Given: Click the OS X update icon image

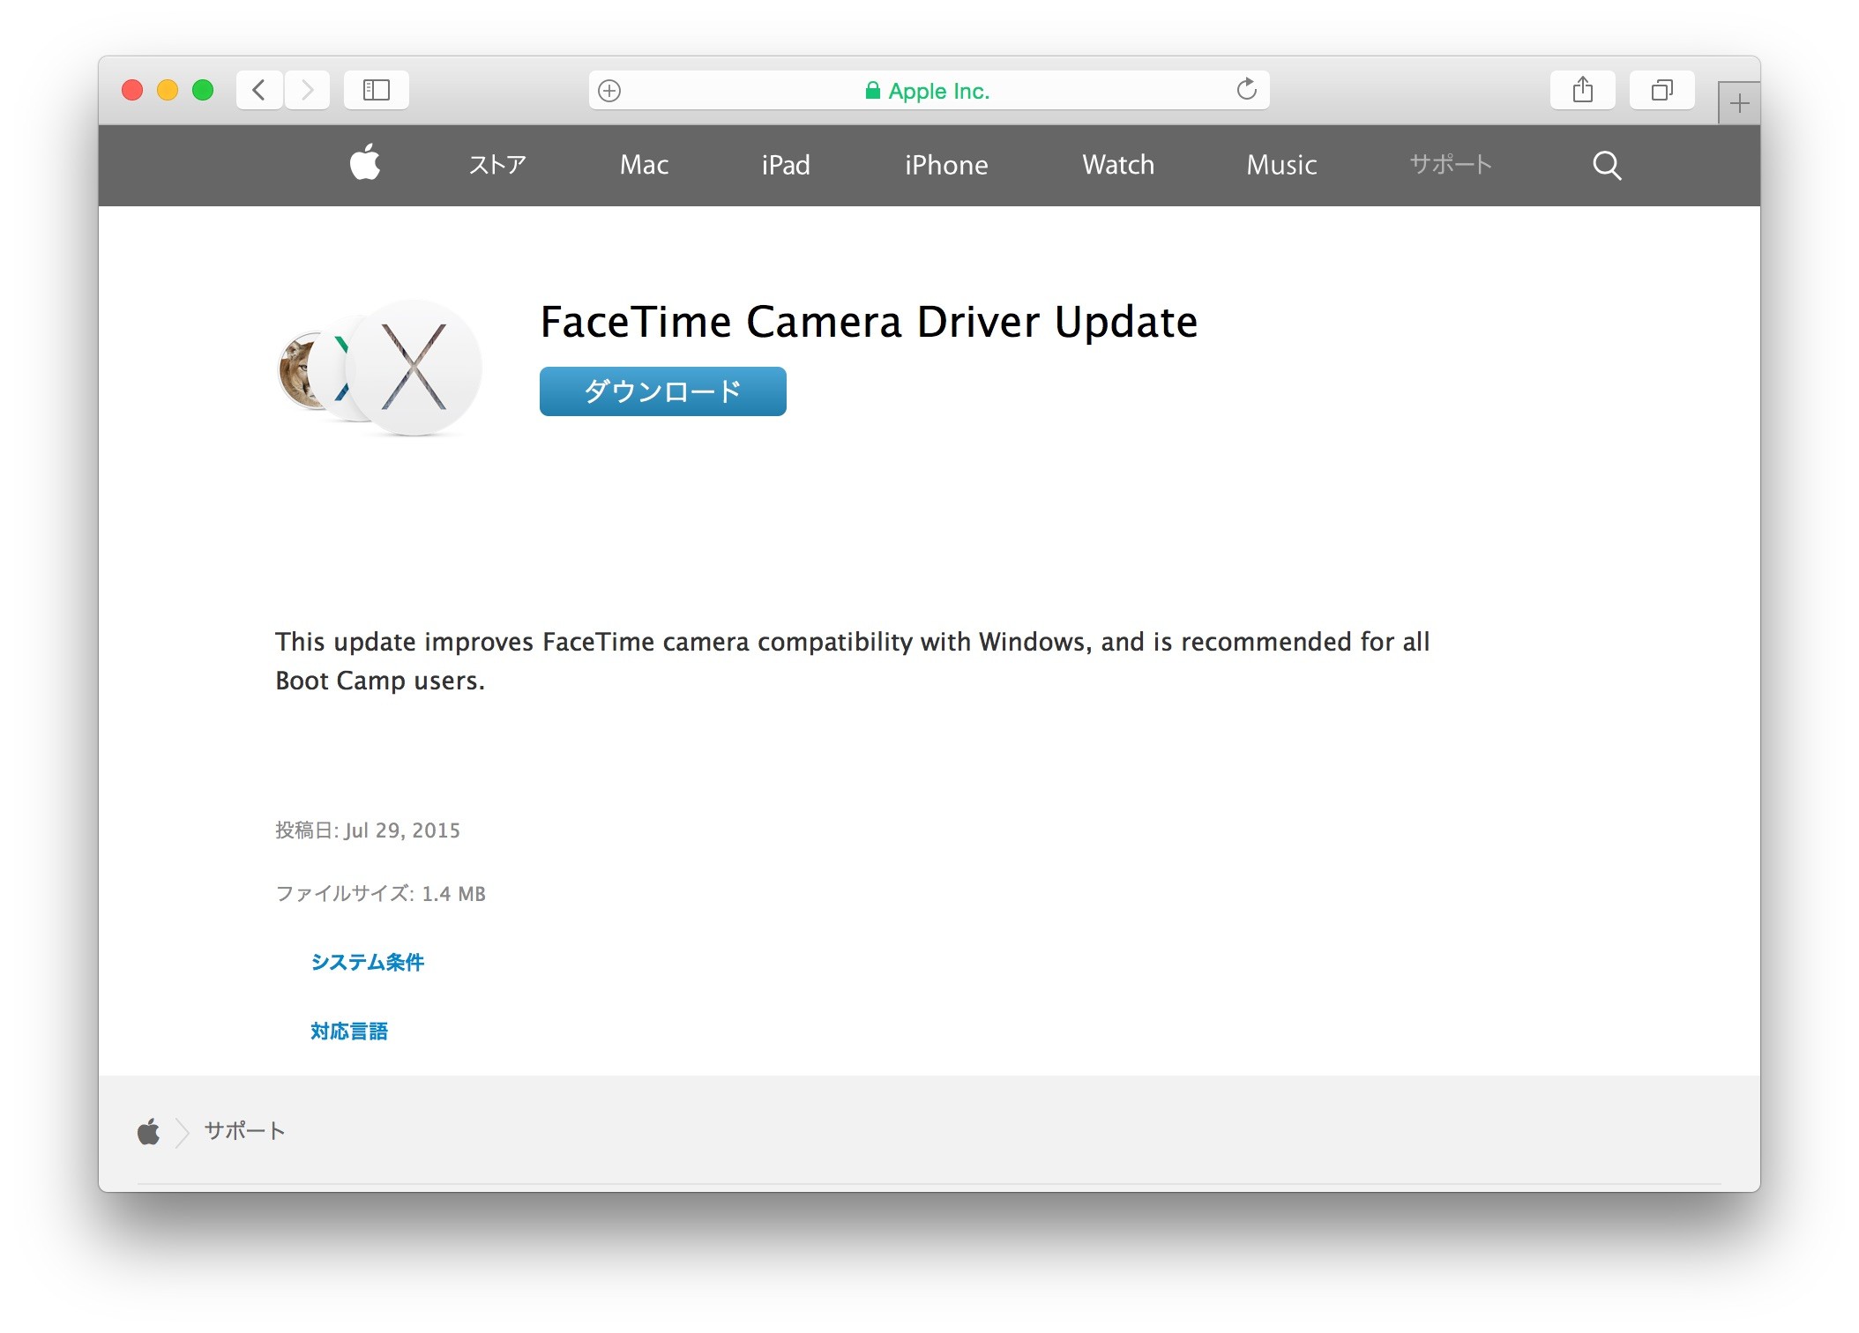Looking at the screenshot, I should tap(380, 369).
